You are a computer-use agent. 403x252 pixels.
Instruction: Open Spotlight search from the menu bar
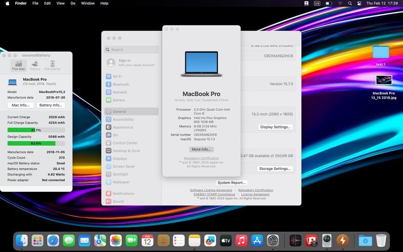tap(350, 3)
